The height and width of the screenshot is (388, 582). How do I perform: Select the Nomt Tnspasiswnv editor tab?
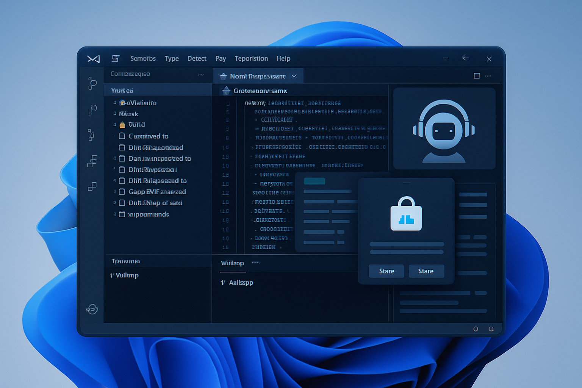(258, 76)
